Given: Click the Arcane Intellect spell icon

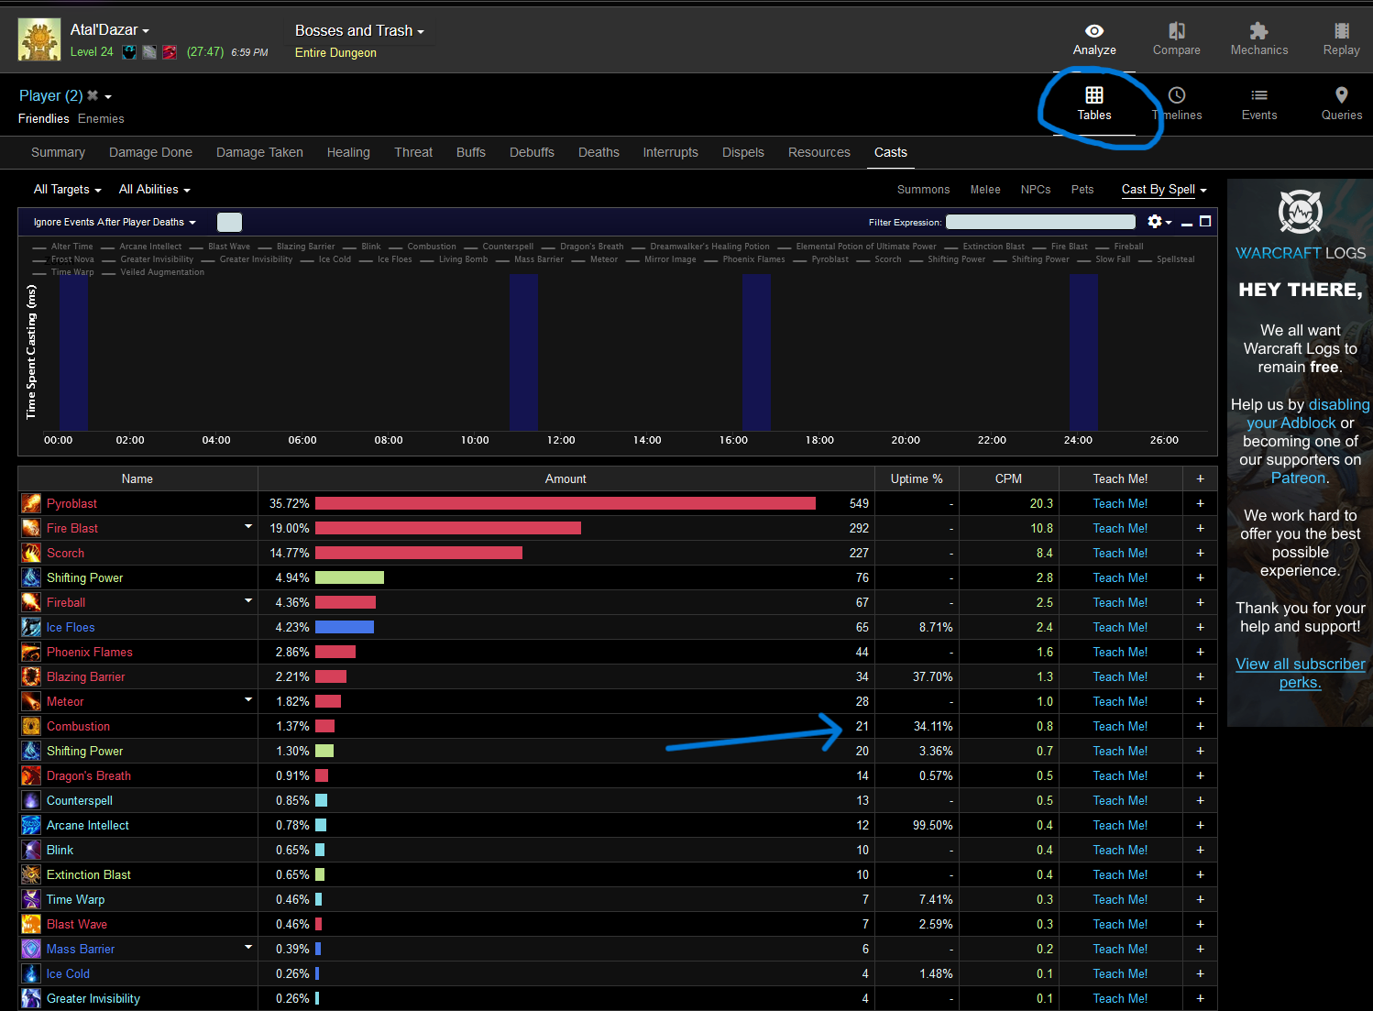Looking at the screenshot, I should (31, 825).
